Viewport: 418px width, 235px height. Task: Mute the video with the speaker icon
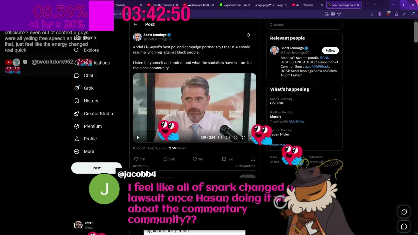[228, 138]
